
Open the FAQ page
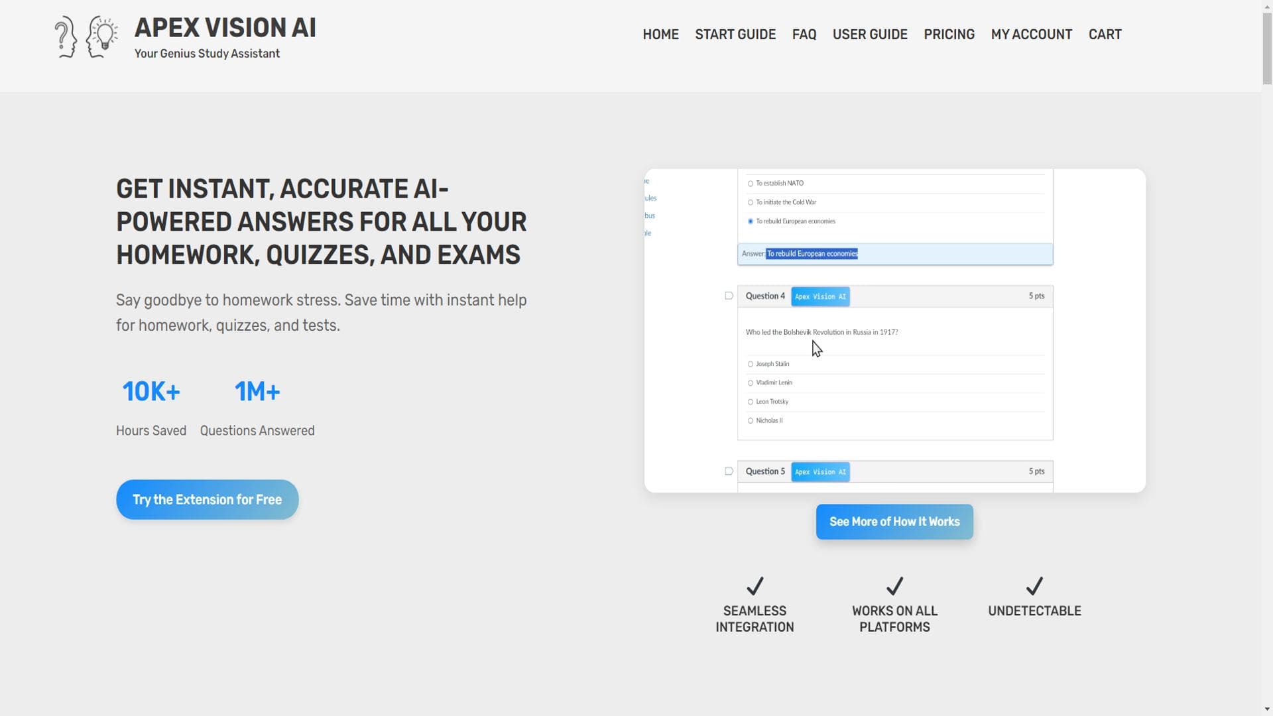[804, 34]
